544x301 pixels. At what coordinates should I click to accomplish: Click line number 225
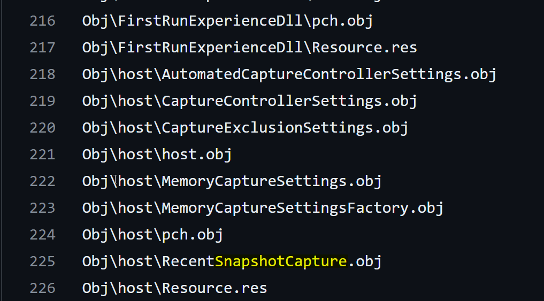coord(42,261)
